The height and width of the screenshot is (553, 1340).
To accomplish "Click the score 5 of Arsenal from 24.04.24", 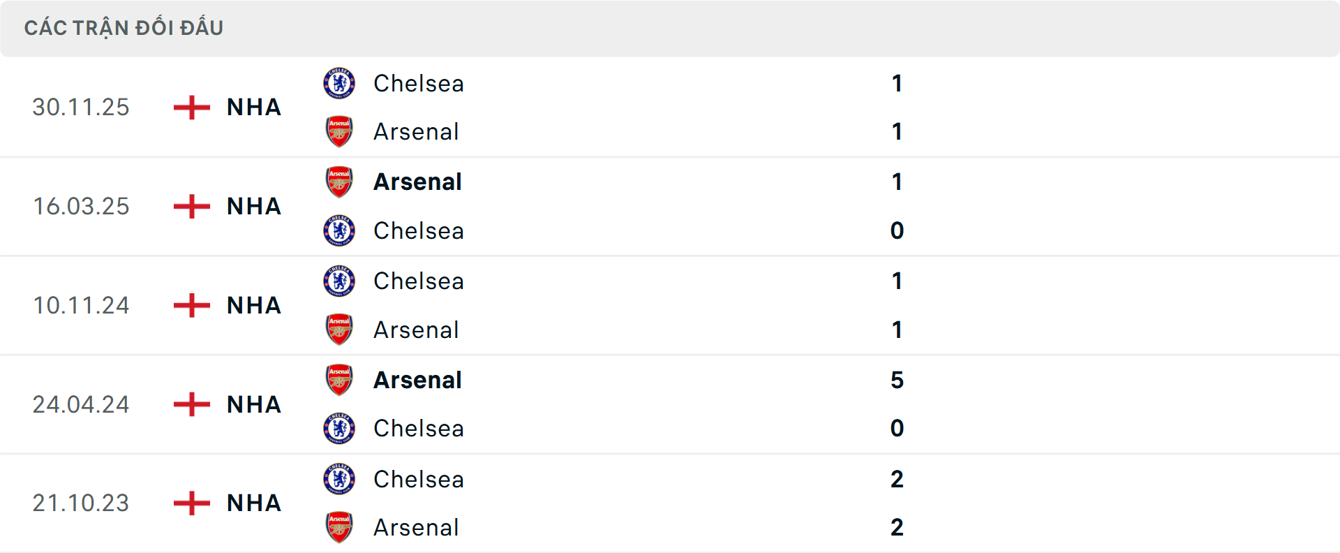I will pos(898,381).
